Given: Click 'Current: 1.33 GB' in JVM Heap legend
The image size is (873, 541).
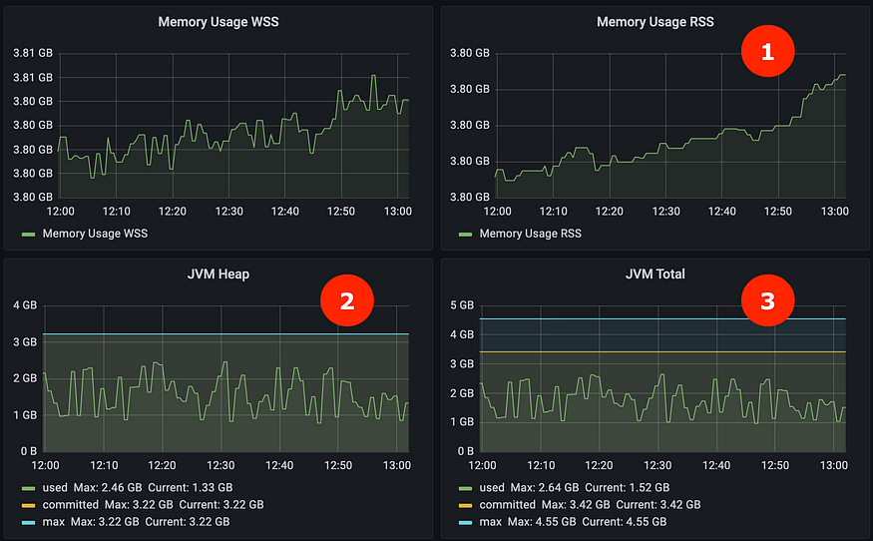Looking at the screenshot, I should pyautogui.click(x=191, y=487).
